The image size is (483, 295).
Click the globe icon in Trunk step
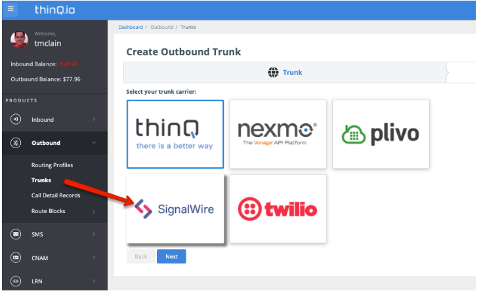(273, 72)
